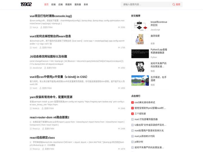Open article vue3如何去掉控制台的warn信息

point(50,36)
